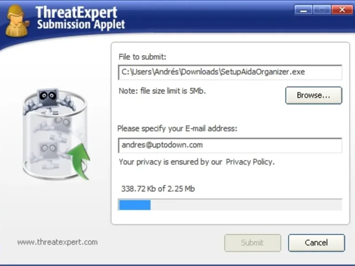Open the Privacy Policy link
The image size is (355, 266).
coord(250,162)
